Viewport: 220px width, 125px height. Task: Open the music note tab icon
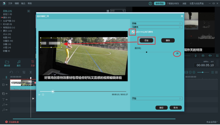coord(19,62)
